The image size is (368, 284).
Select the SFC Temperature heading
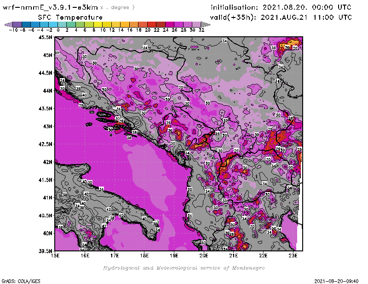pos(70,17)
